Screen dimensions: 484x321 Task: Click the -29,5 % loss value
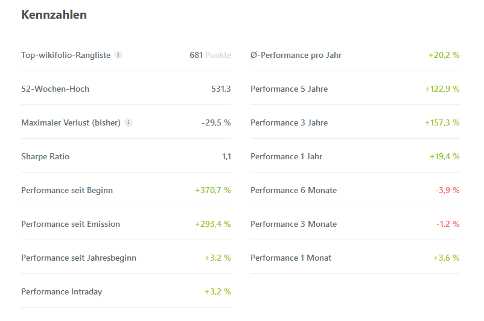[x=216, y=122]
